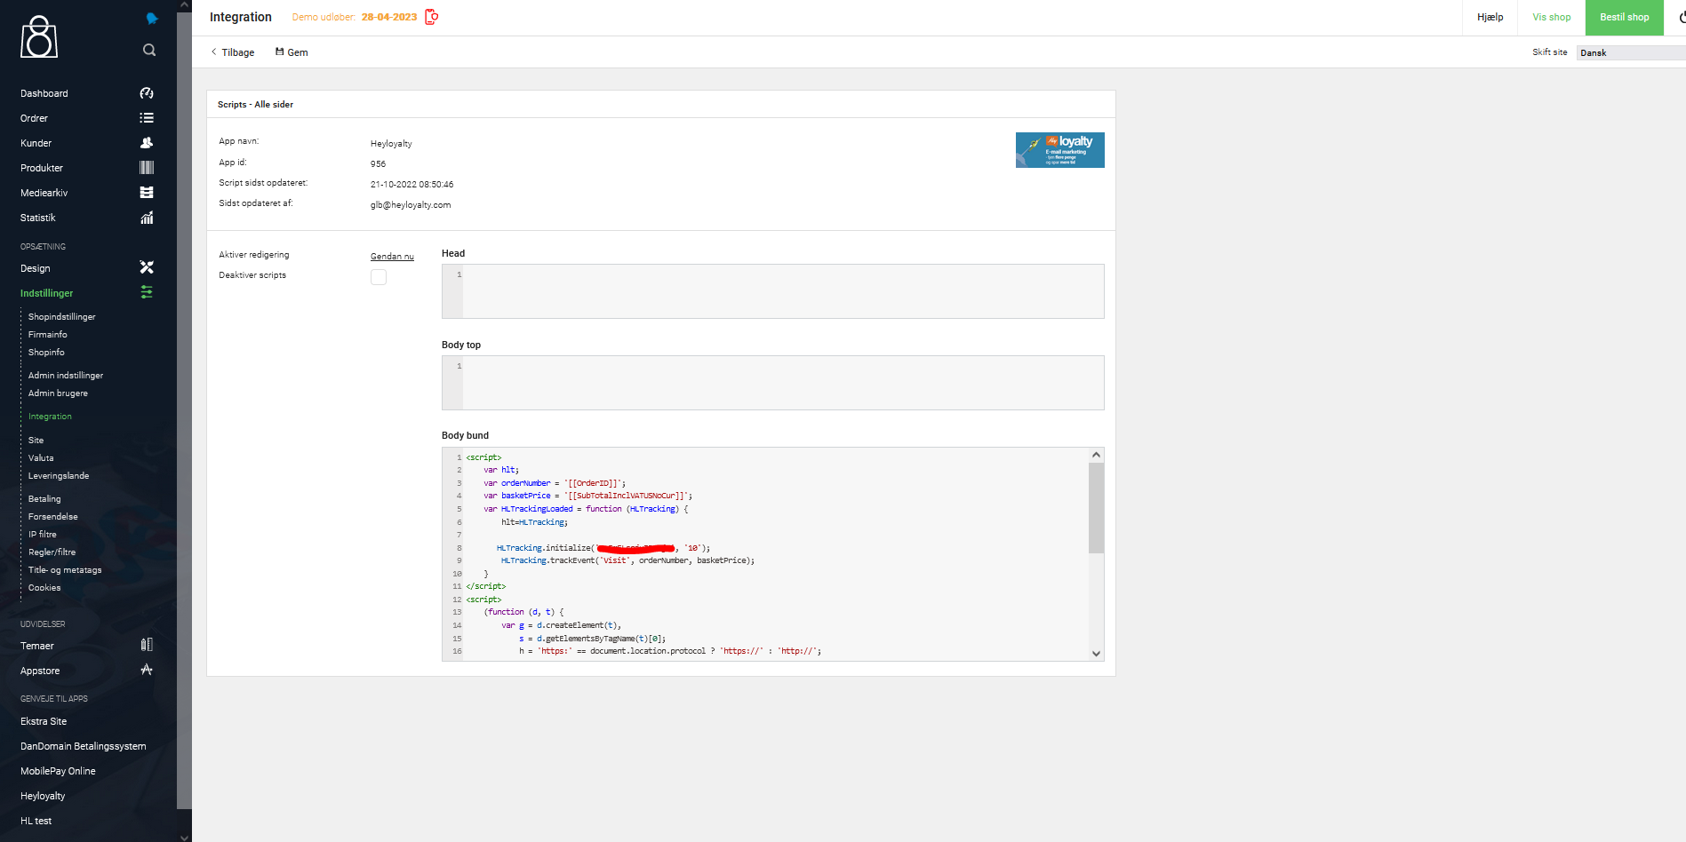
Task: Toggle the Deaktiver scripts checkbox
Action: point(379,277)
